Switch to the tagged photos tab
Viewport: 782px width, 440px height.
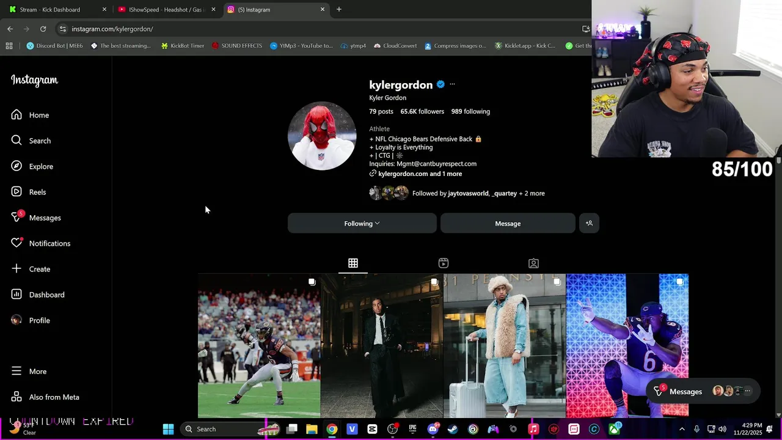533,263
